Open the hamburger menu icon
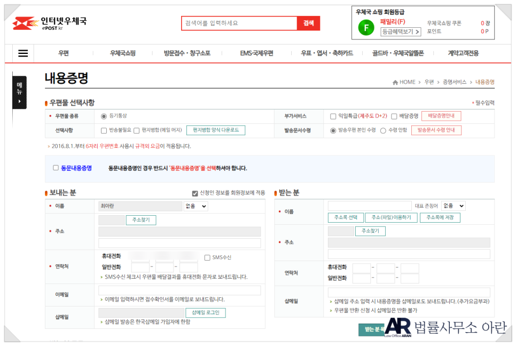Image resolution: width=516 pixels, height=346 pixels. coord(23,53)
